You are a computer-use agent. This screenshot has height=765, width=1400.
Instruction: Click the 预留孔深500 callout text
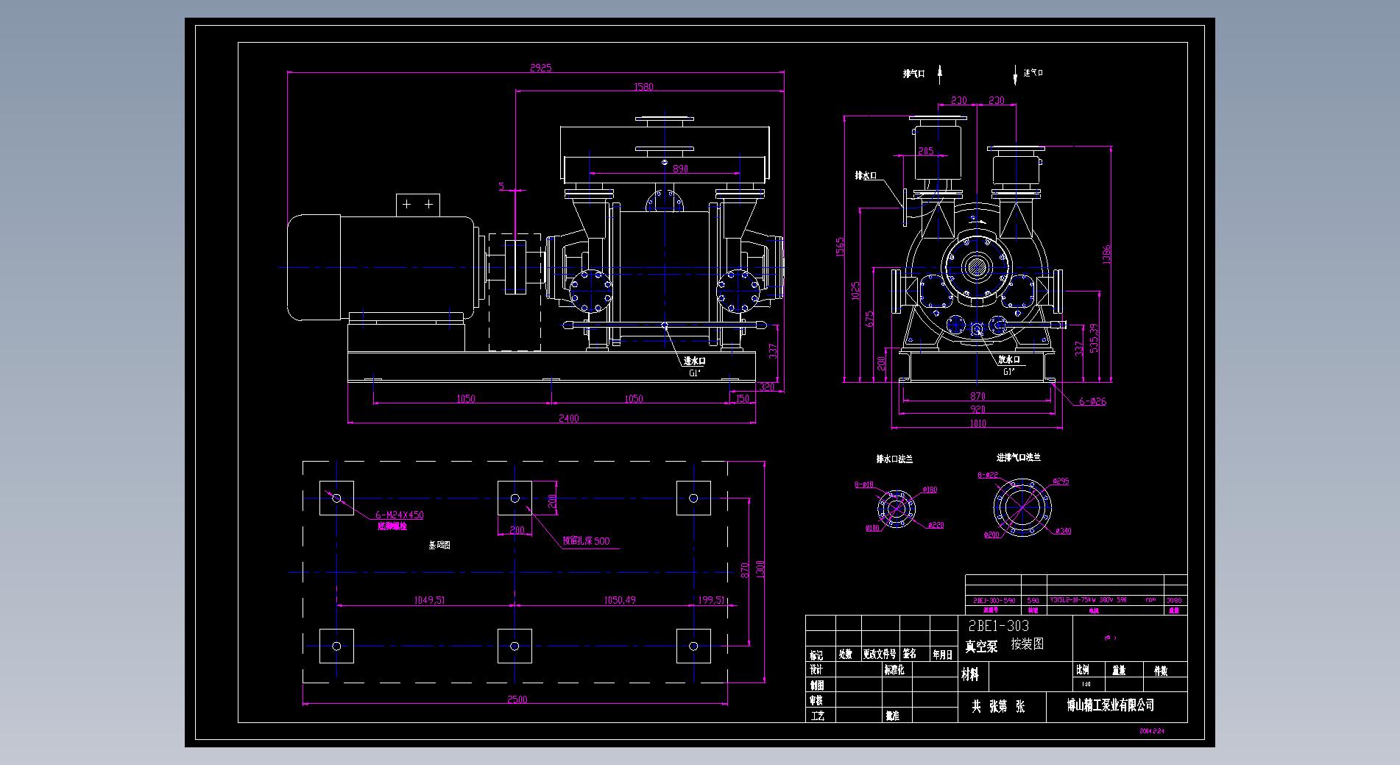tap(586, 541)
